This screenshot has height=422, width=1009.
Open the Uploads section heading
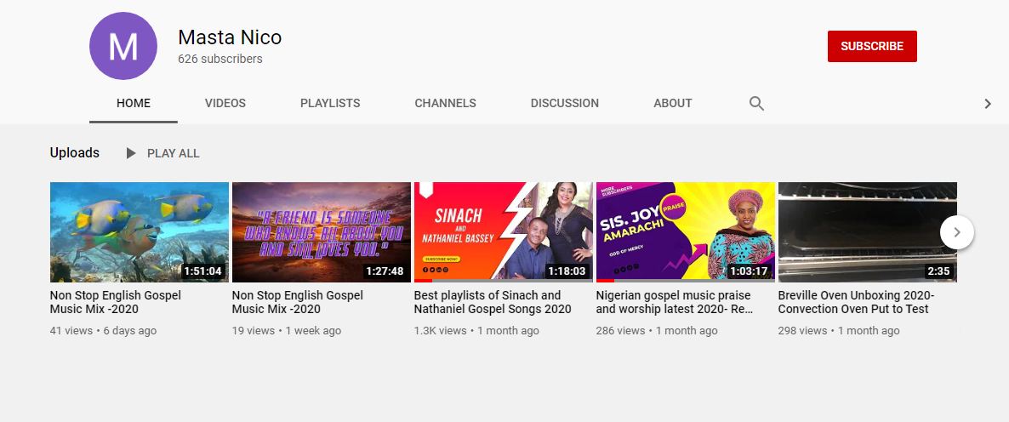tap(75, 152)
